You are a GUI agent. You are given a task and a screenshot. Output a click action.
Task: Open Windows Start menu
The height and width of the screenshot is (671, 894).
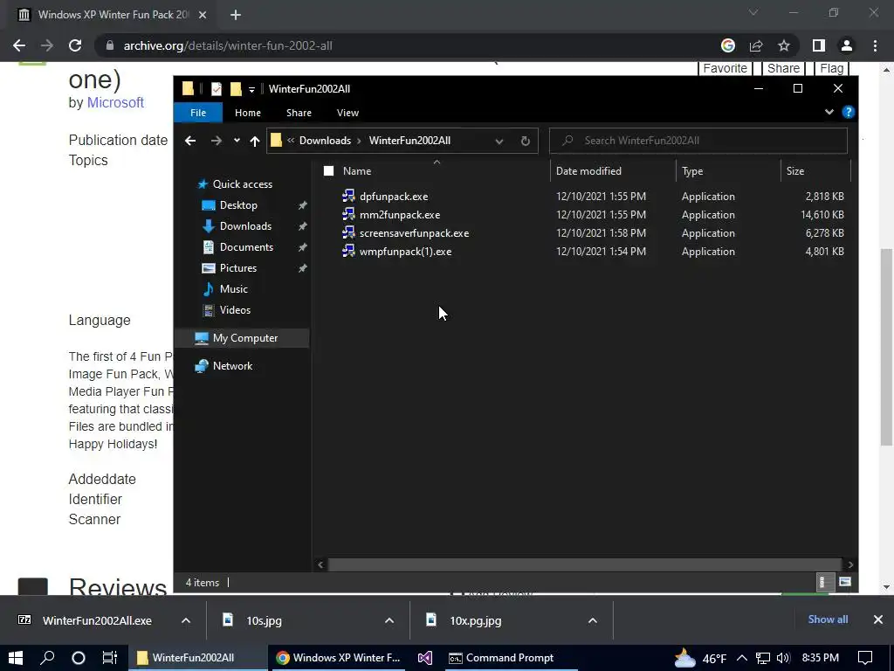[x=16, y=658]
